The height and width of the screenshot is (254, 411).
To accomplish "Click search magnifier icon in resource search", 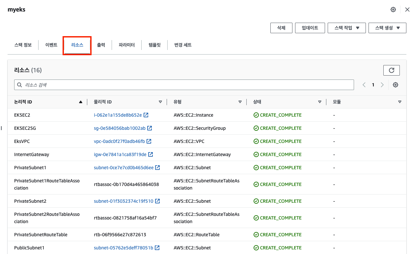I will 20,85.
